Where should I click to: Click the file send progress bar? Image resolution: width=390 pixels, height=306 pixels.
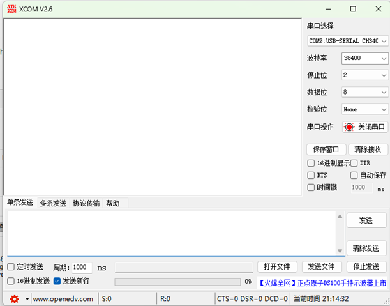click(x=177, y=282)
